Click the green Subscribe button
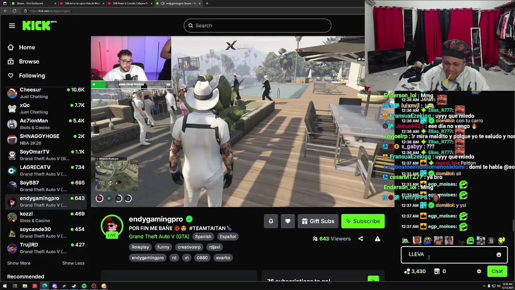Screen dimensions: 515x290 coord(363,221)
